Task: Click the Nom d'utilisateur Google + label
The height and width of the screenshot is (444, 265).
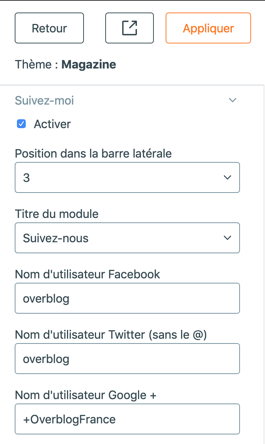Action: [x=86, y=395]
